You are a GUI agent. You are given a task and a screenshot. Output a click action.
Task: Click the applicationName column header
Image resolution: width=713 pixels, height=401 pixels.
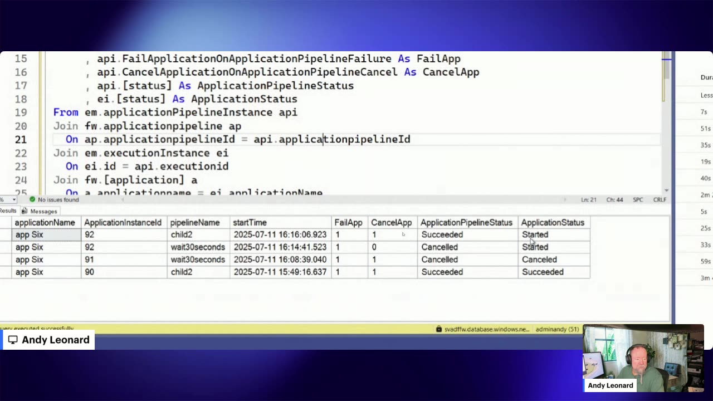tap(46, 222)
